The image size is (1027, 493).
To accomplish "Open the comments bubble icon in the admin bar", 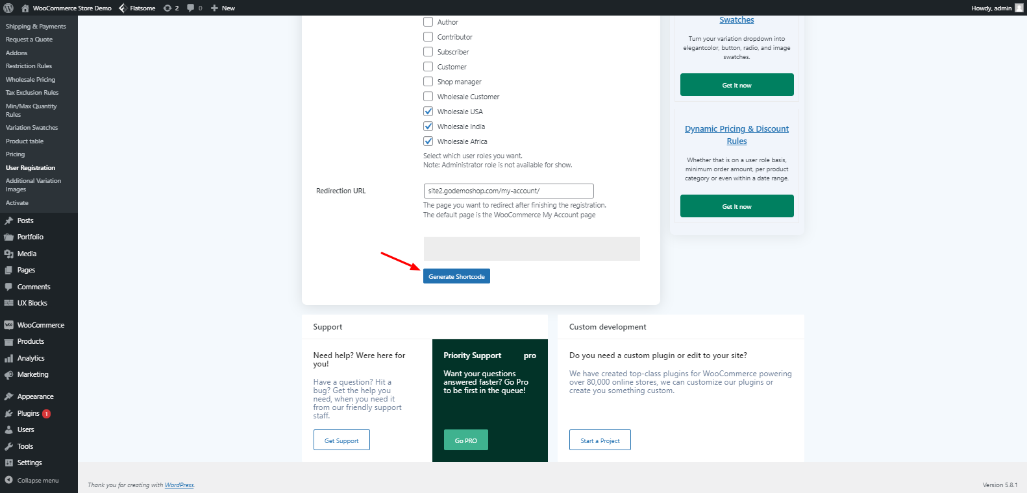I will coord(191,8).
